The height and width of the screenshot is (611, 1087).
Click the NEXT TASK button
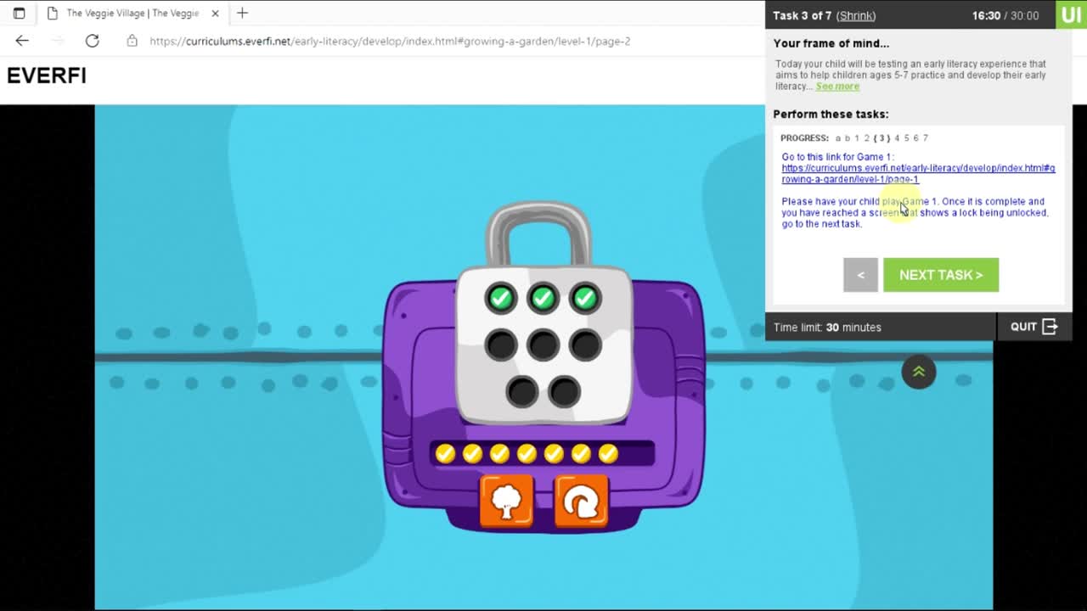[941, 275]
